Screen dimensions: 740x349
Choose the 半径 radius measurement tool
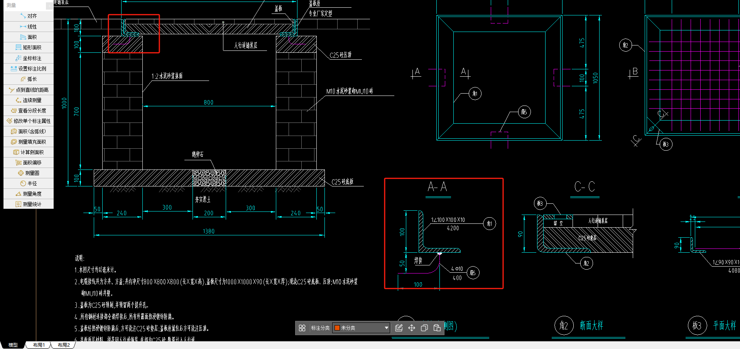pos(29,183)
